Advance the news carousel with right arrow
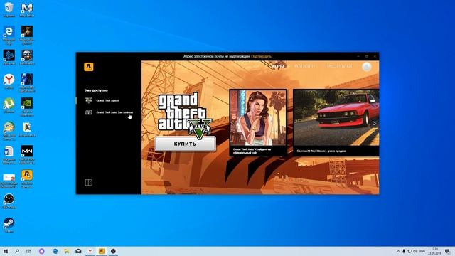This screenshot has width=455, height=256. [x=375, y=123]
